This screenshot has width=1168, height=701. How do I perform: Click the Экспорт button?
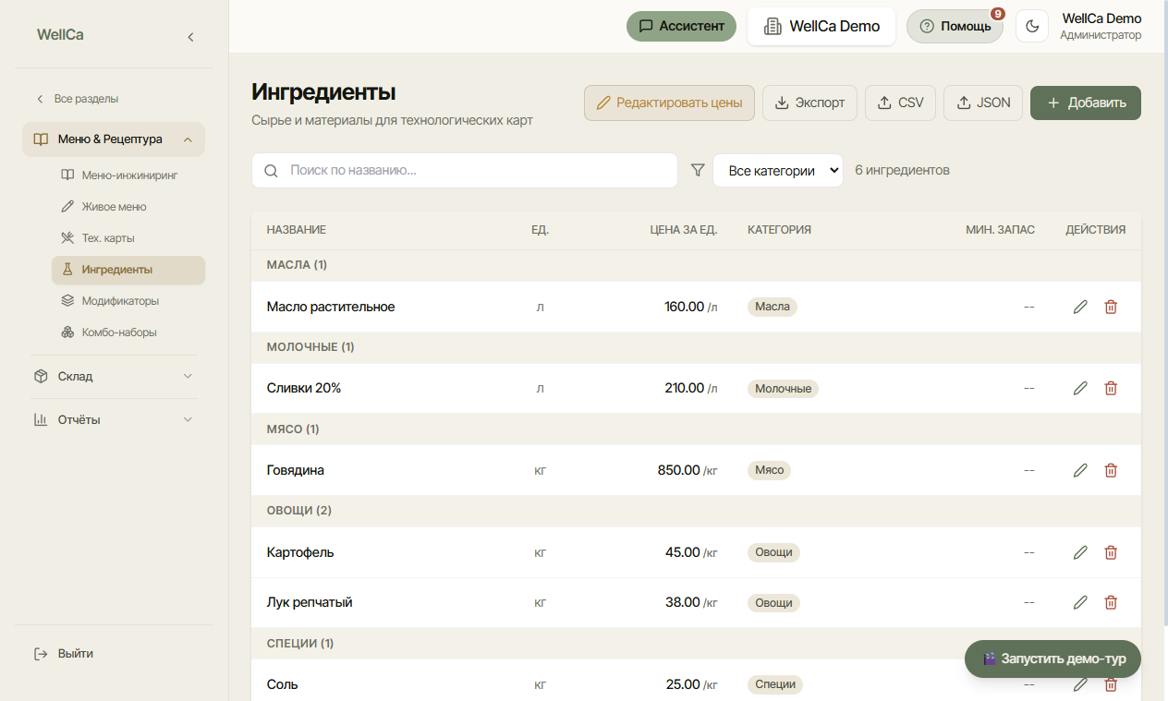[809, 103]
